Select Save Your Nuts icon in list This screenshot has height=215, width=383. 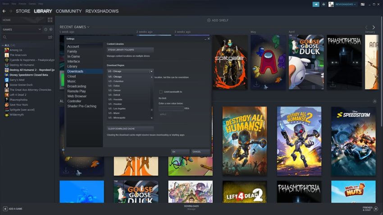(7, 105)
